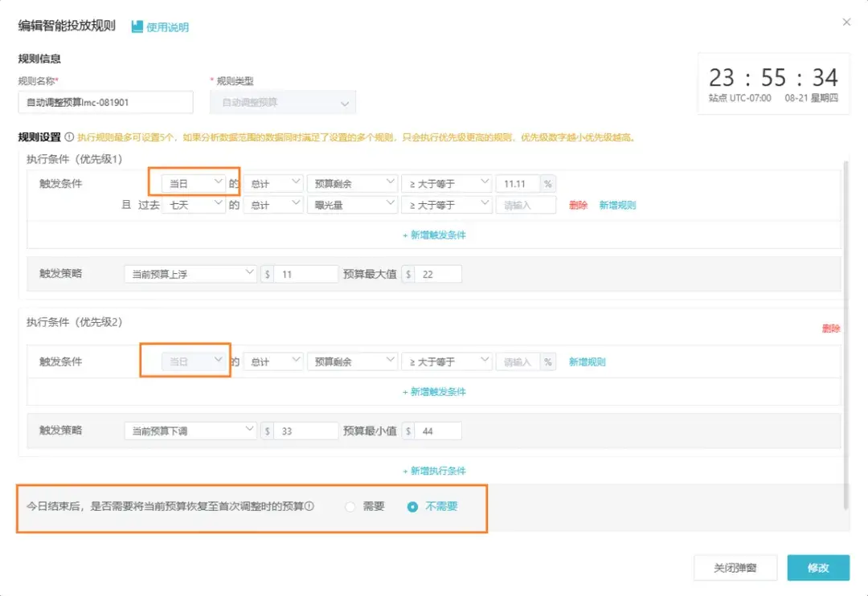Open the 曝光量 metric dropdown
The height and width of the screenshot is (596, 868).
(x=352, y=205)
